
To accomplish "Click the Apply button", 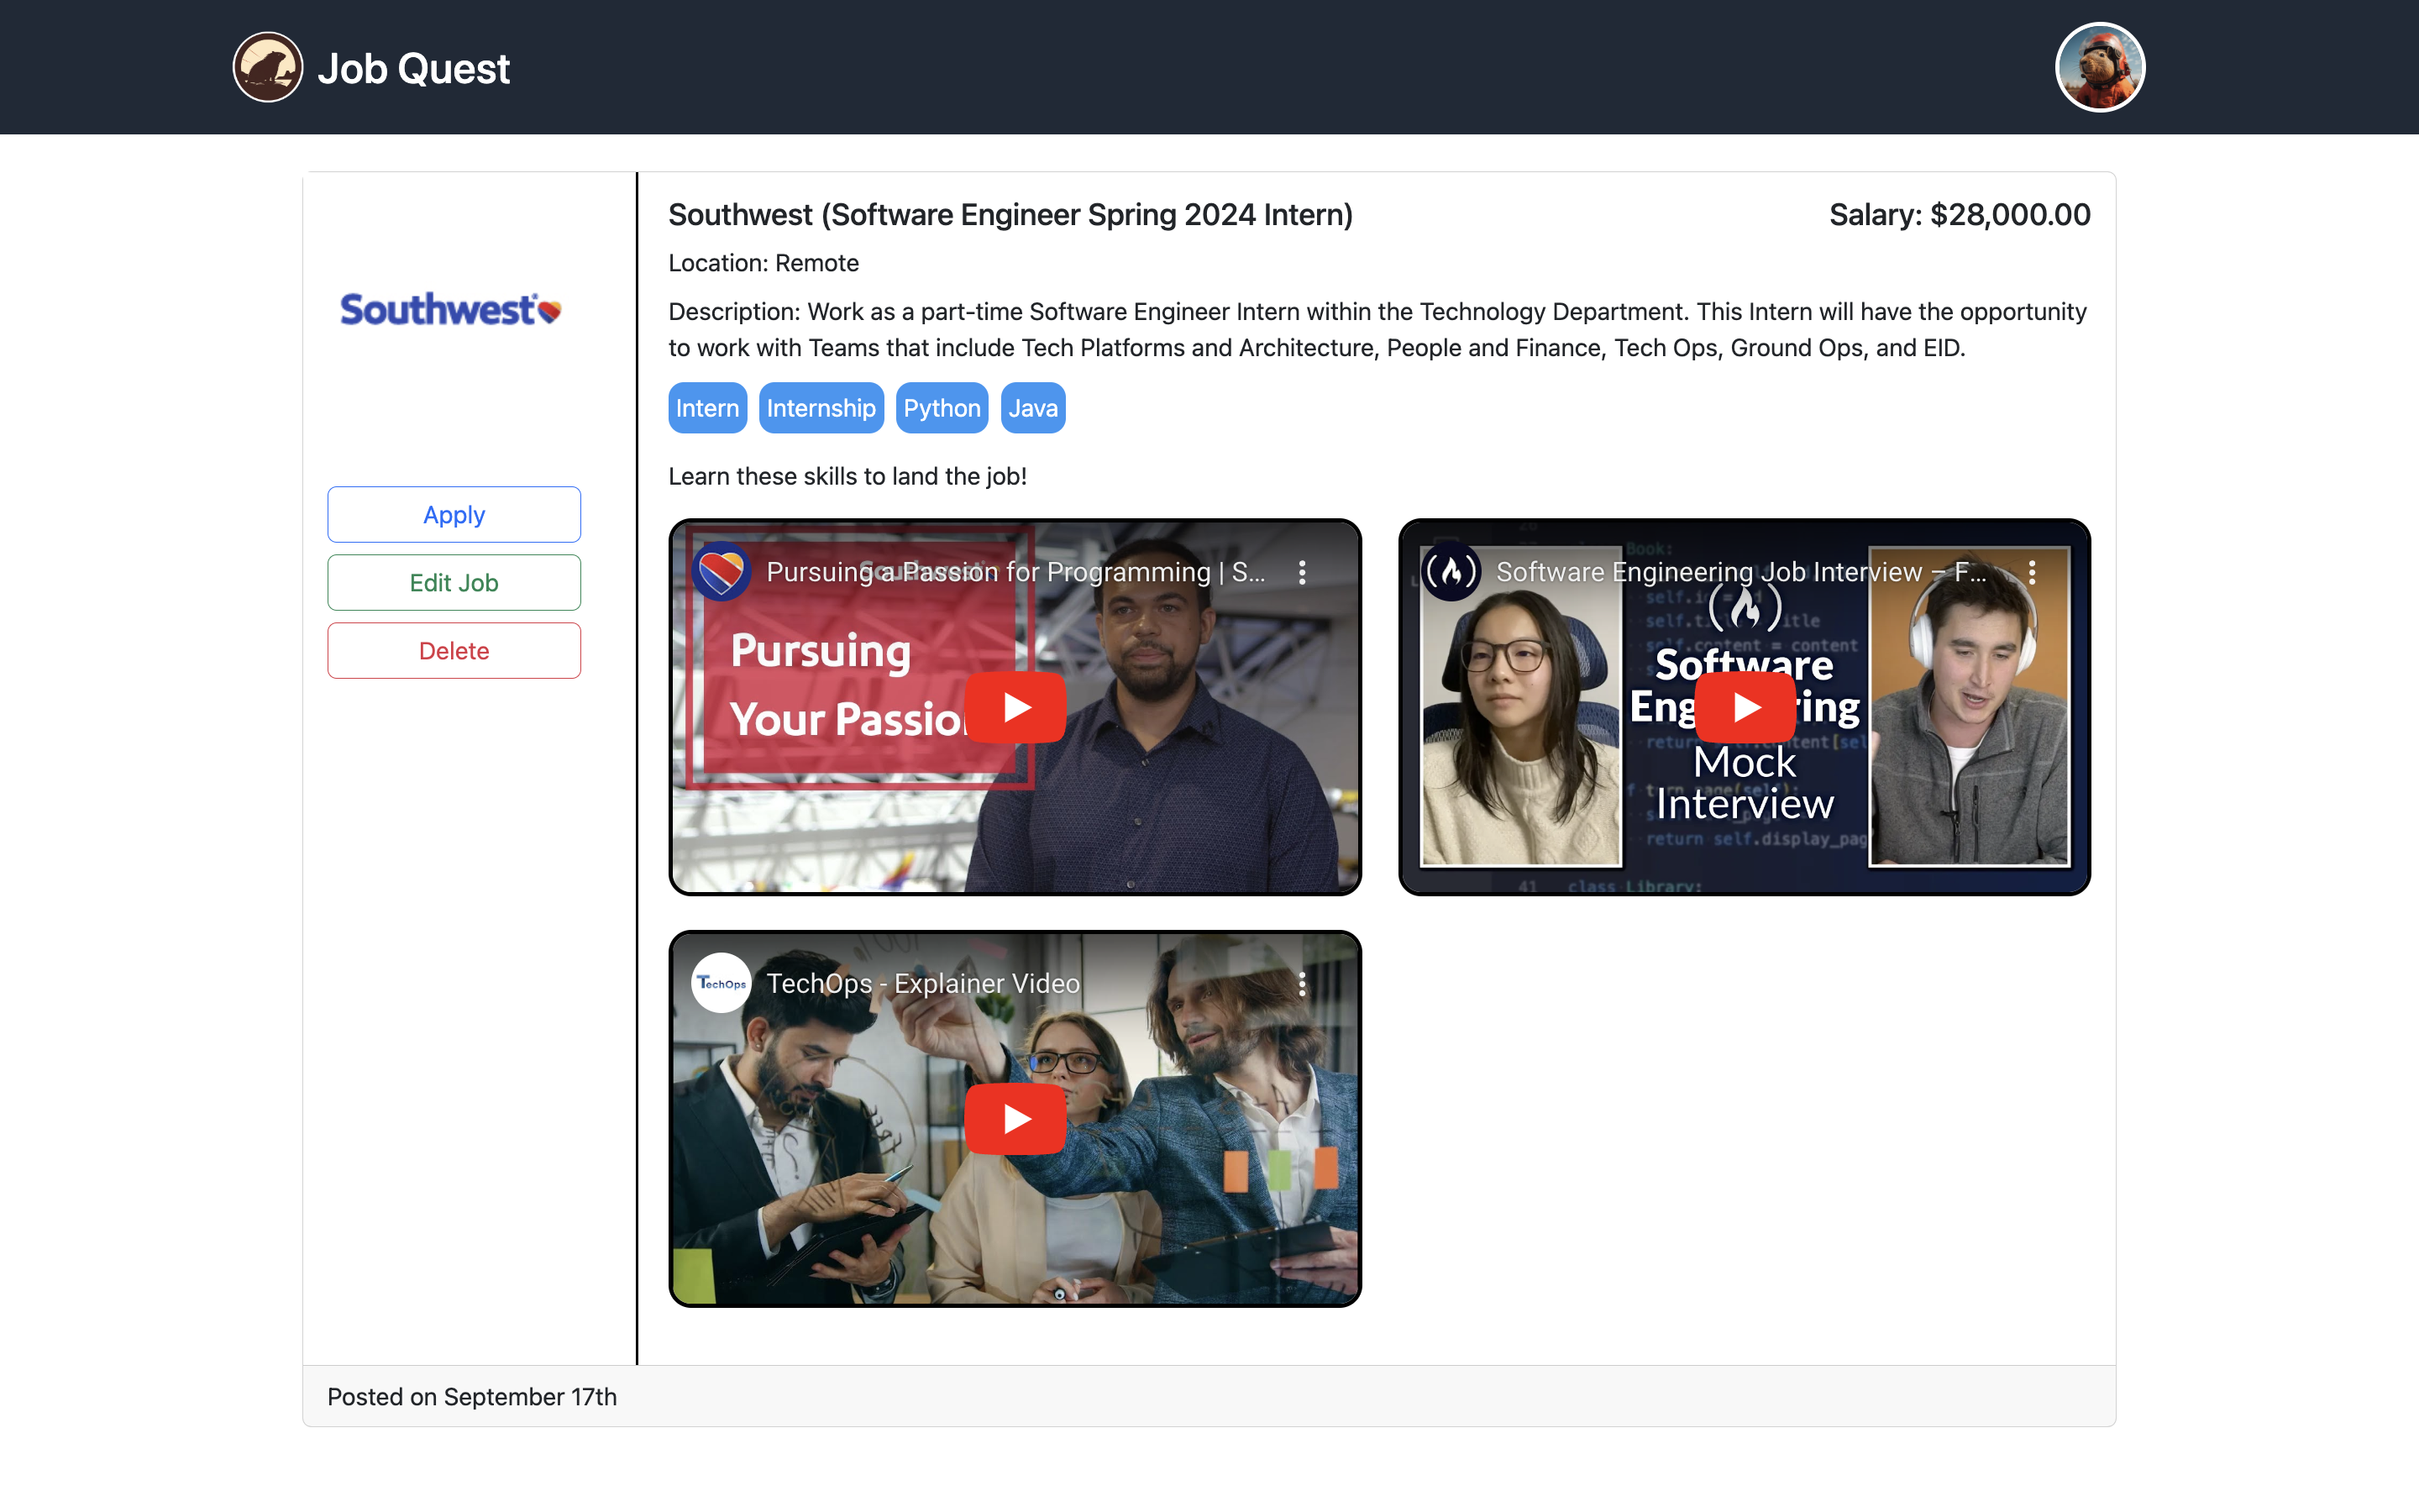I will [x=454, y=515].
